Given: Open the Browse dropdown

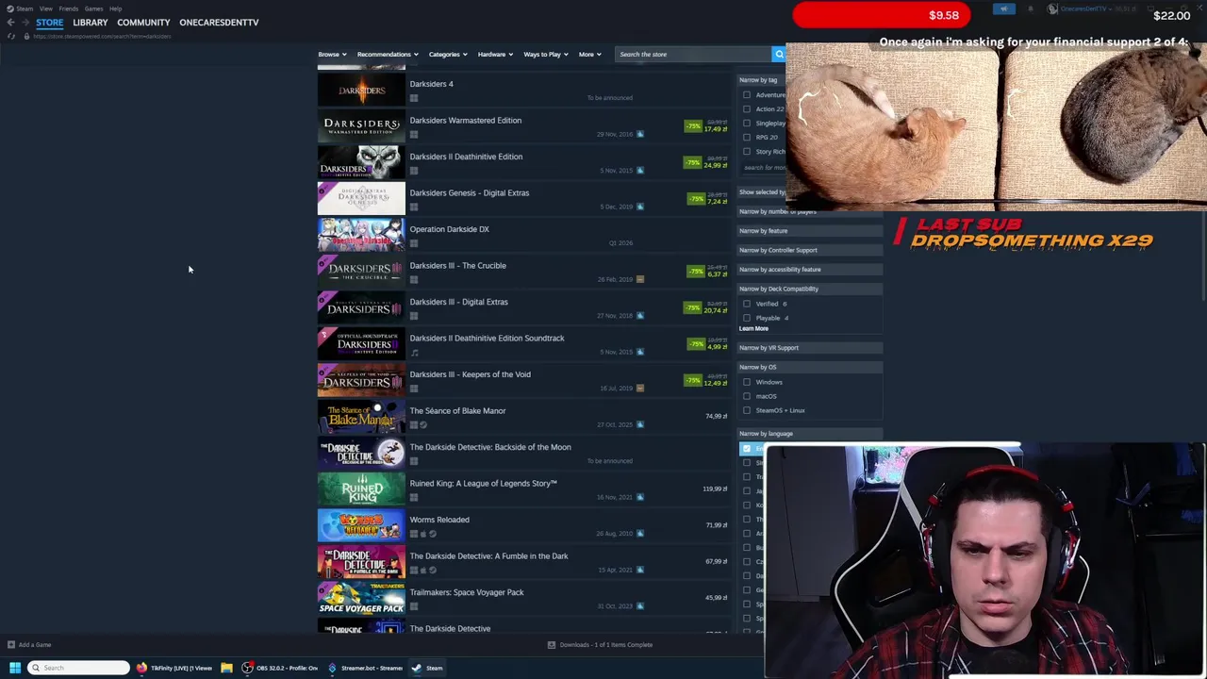Looking at the screenshot, I should pos(332,54).
